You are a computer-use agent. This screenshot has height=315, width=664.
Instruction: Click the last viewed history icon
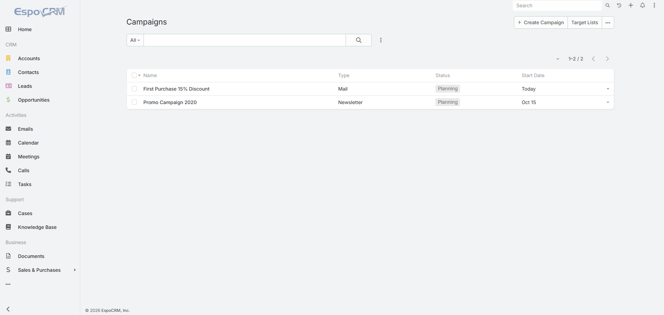pos(619,6)
